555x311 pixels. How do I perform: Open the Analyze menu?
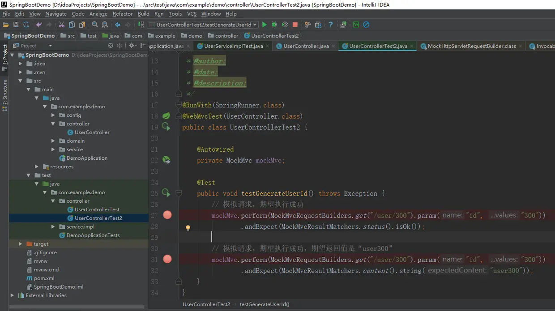(98, 14)
